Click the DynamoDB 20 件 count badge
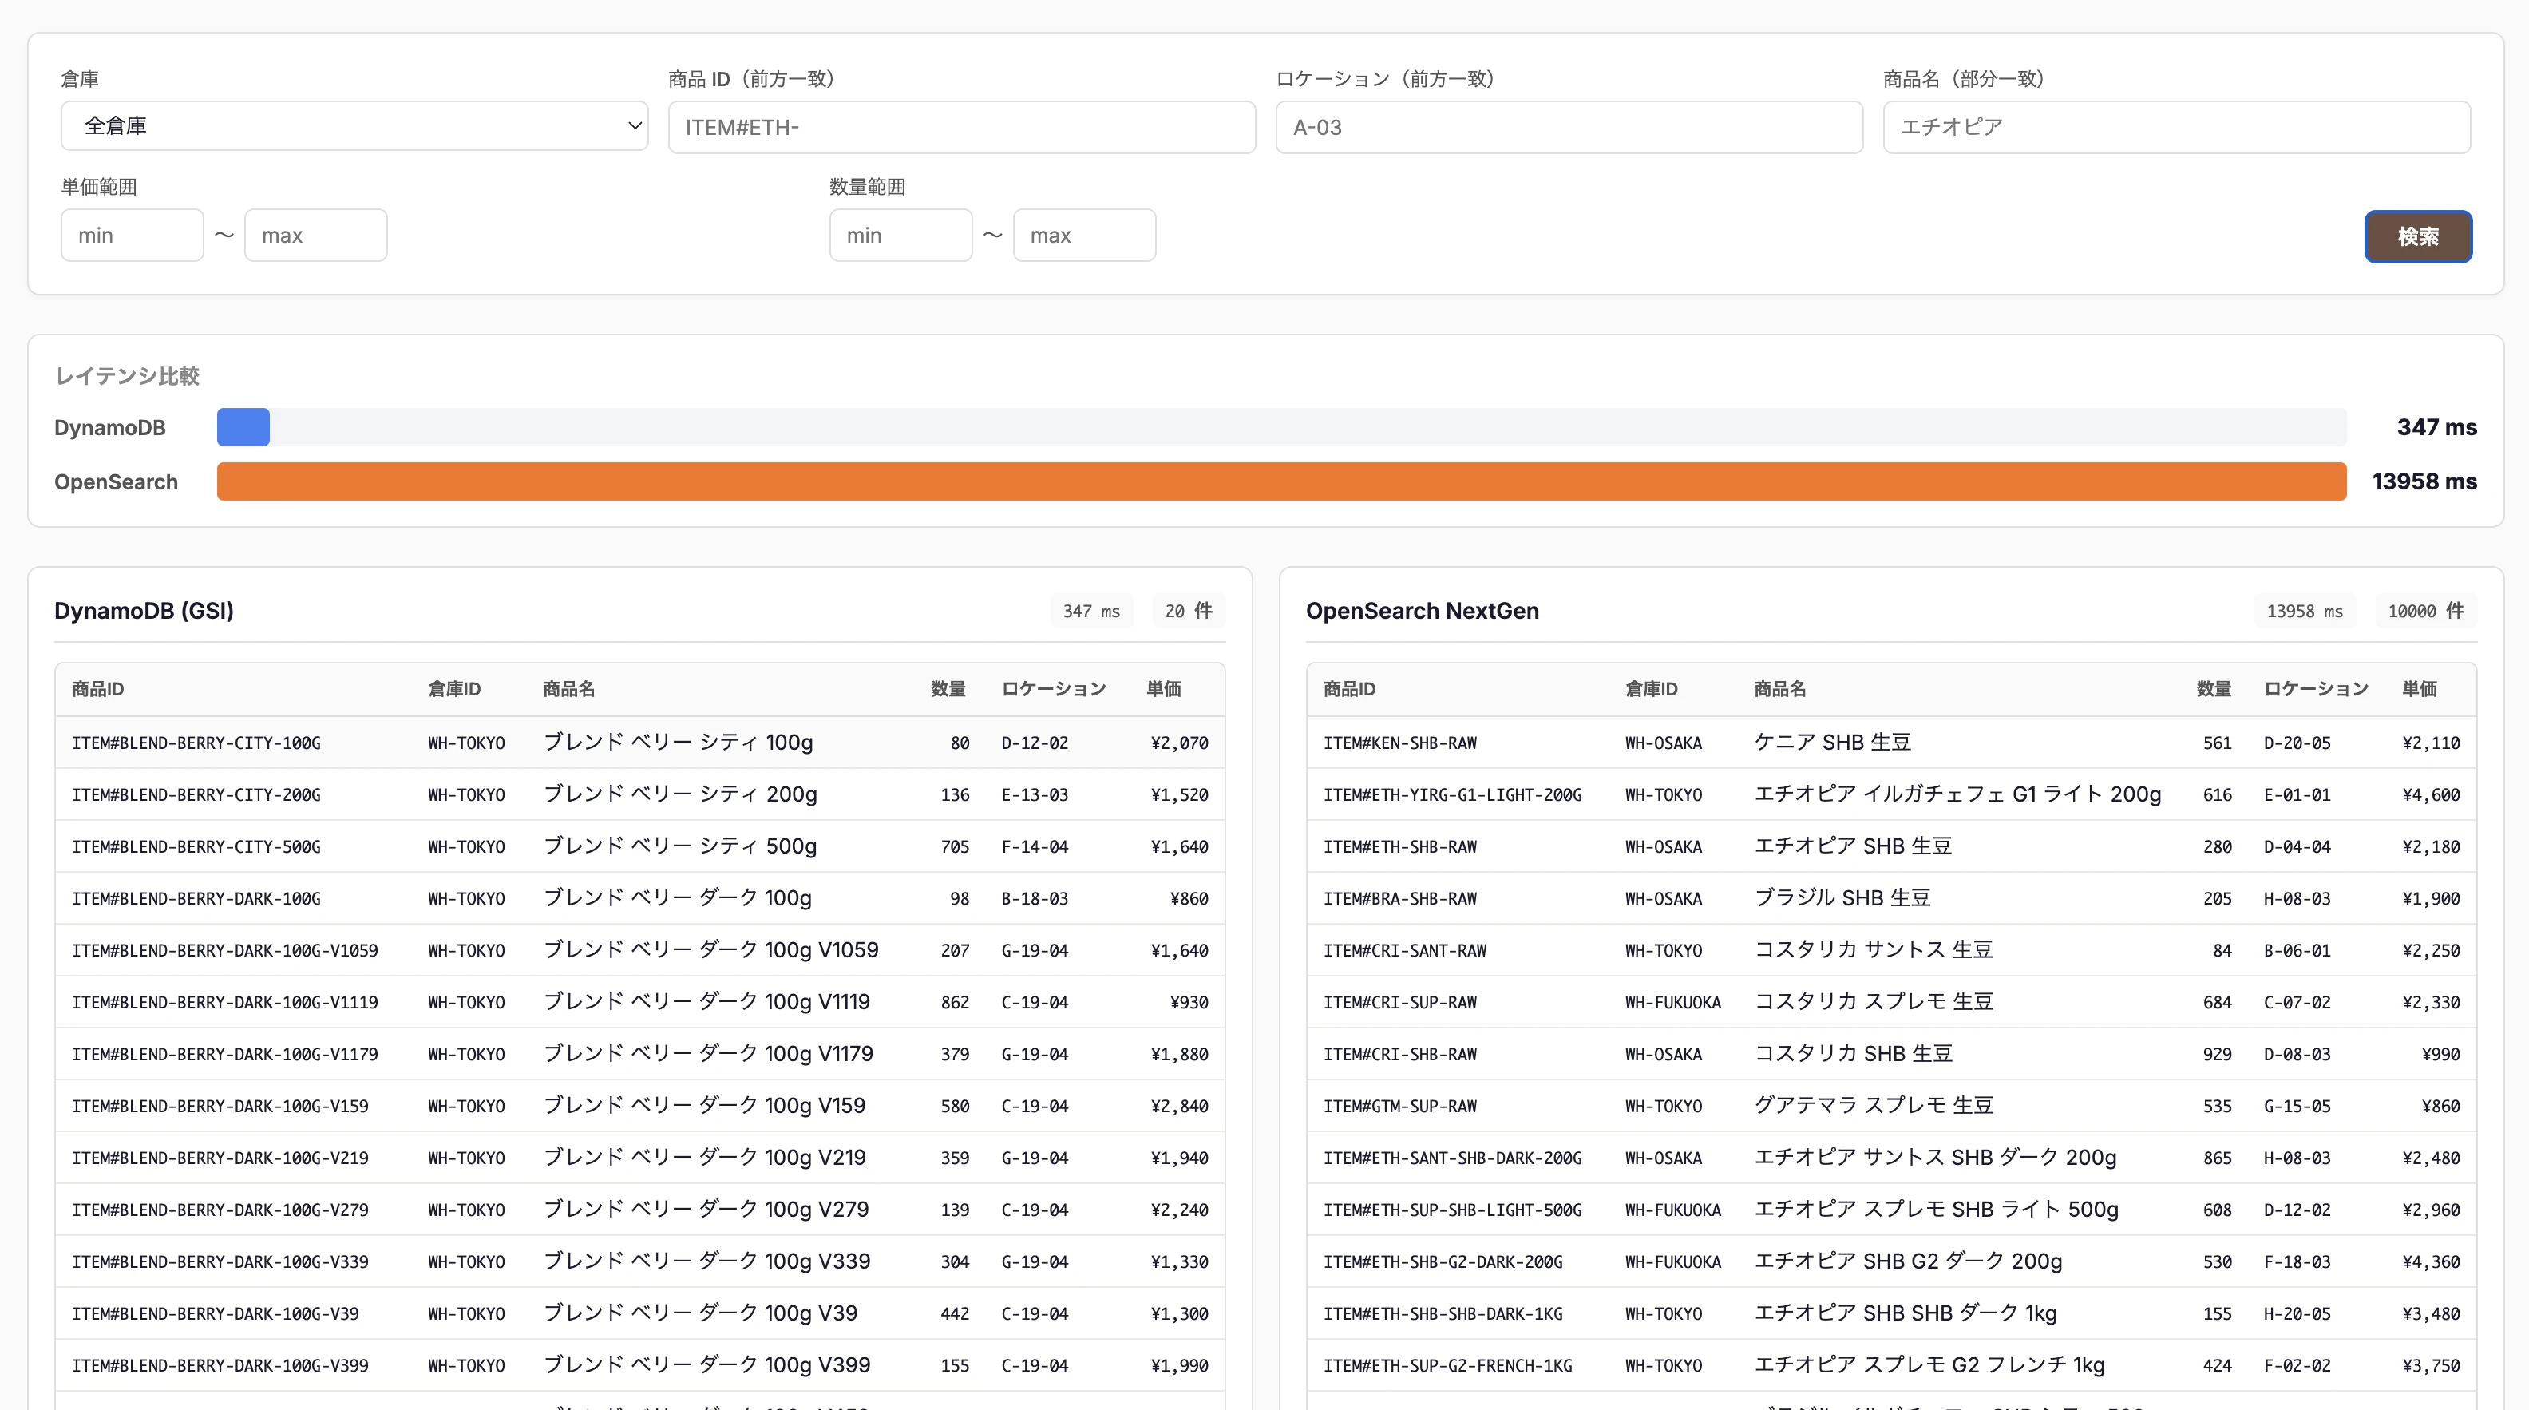The image size is (2529, 1410). pos(1188,611)
